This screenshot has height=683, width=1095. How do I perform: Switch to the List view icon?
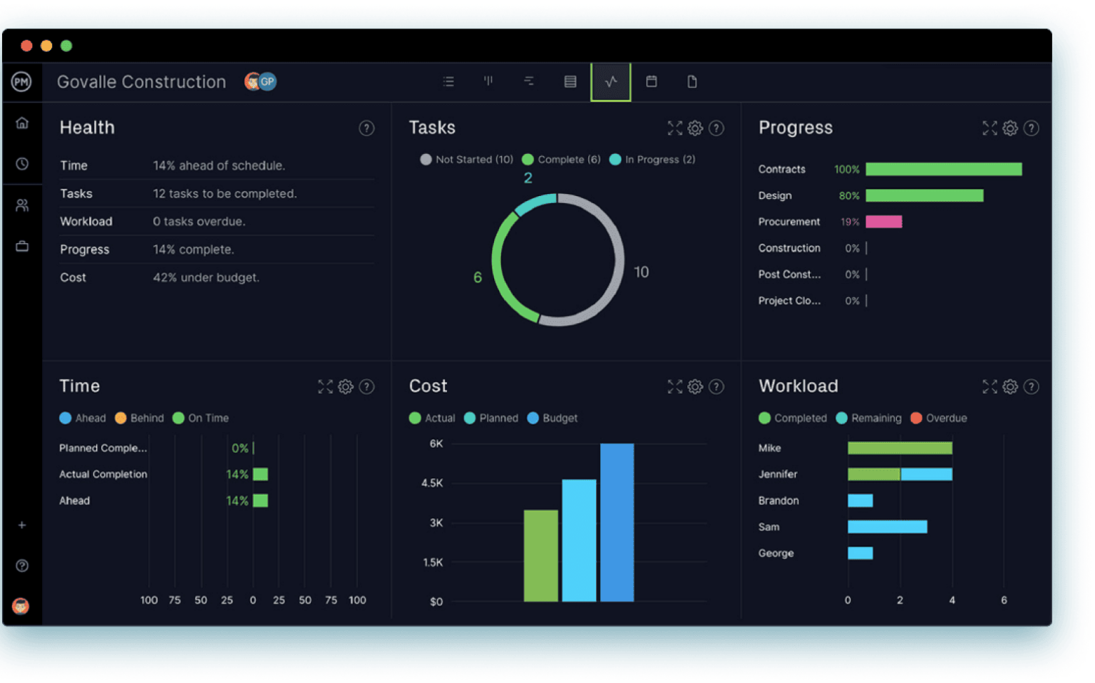tap(448, 81)
